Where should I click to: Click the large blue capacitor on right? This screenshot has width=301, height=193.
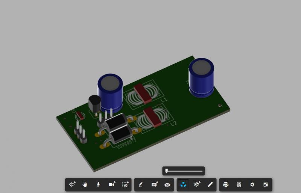(202, 78)
